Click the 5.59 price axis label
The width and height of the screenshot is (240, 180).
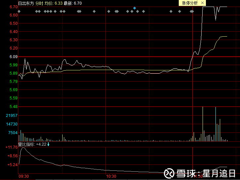coord(14,98)
